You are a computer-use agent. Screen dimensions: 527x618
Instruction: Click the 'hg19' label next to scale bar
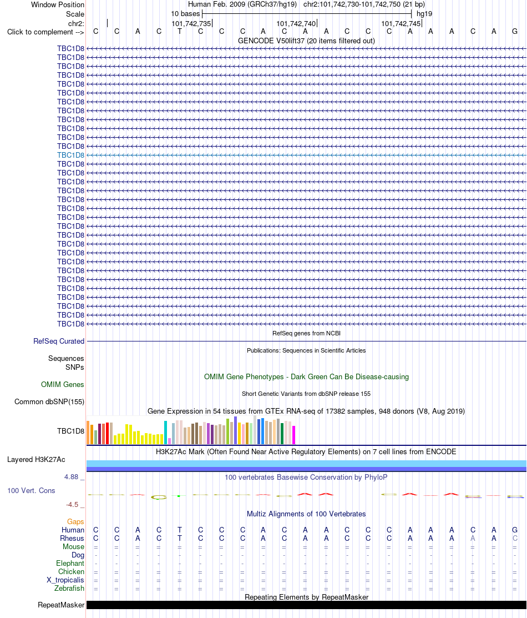(424, 14)
